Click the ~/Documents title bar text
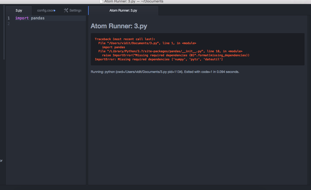 click(152, 2)
